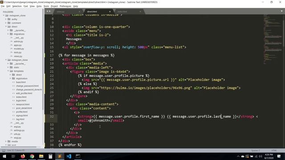The image size is (285, 160).
Task: Open index.html in the sidebar
Action: click(21, 97)
